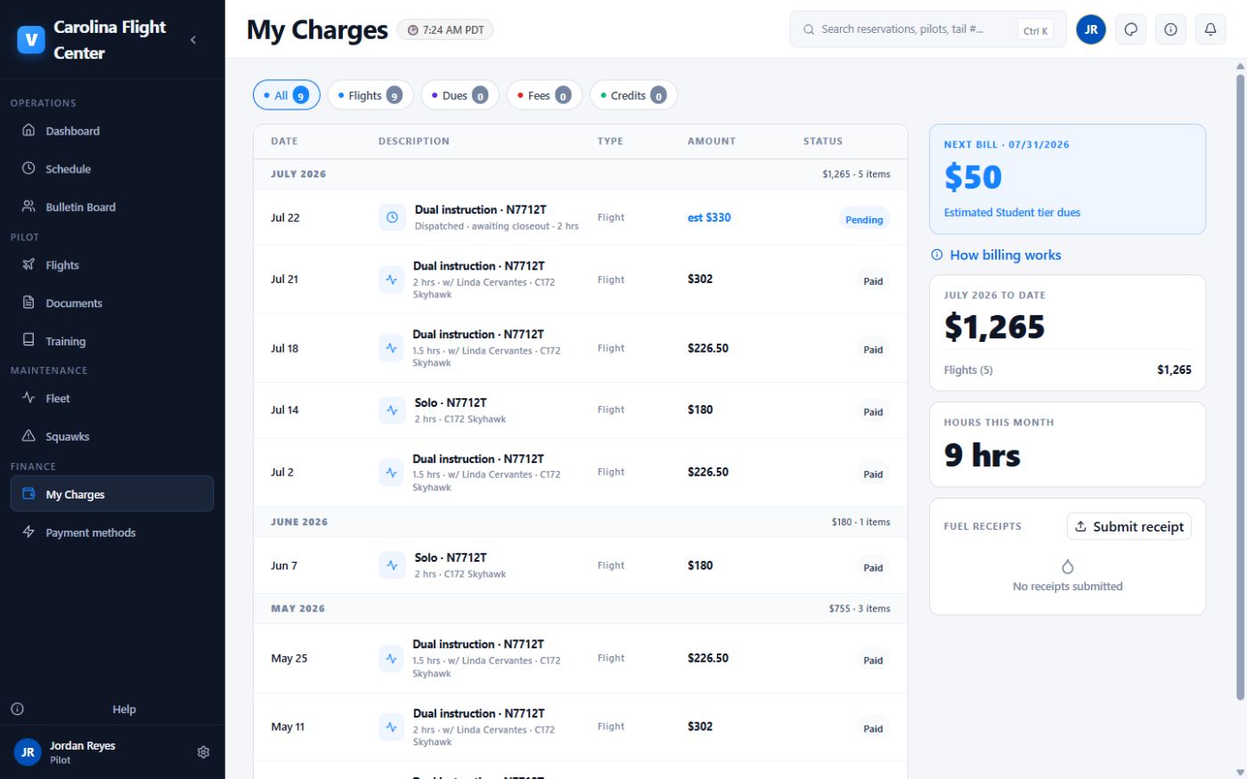The height and width of the screenshot is (779, 1247).
Task: Click the flight icon on Jul 21 row
Action: (x=391, y=280)
